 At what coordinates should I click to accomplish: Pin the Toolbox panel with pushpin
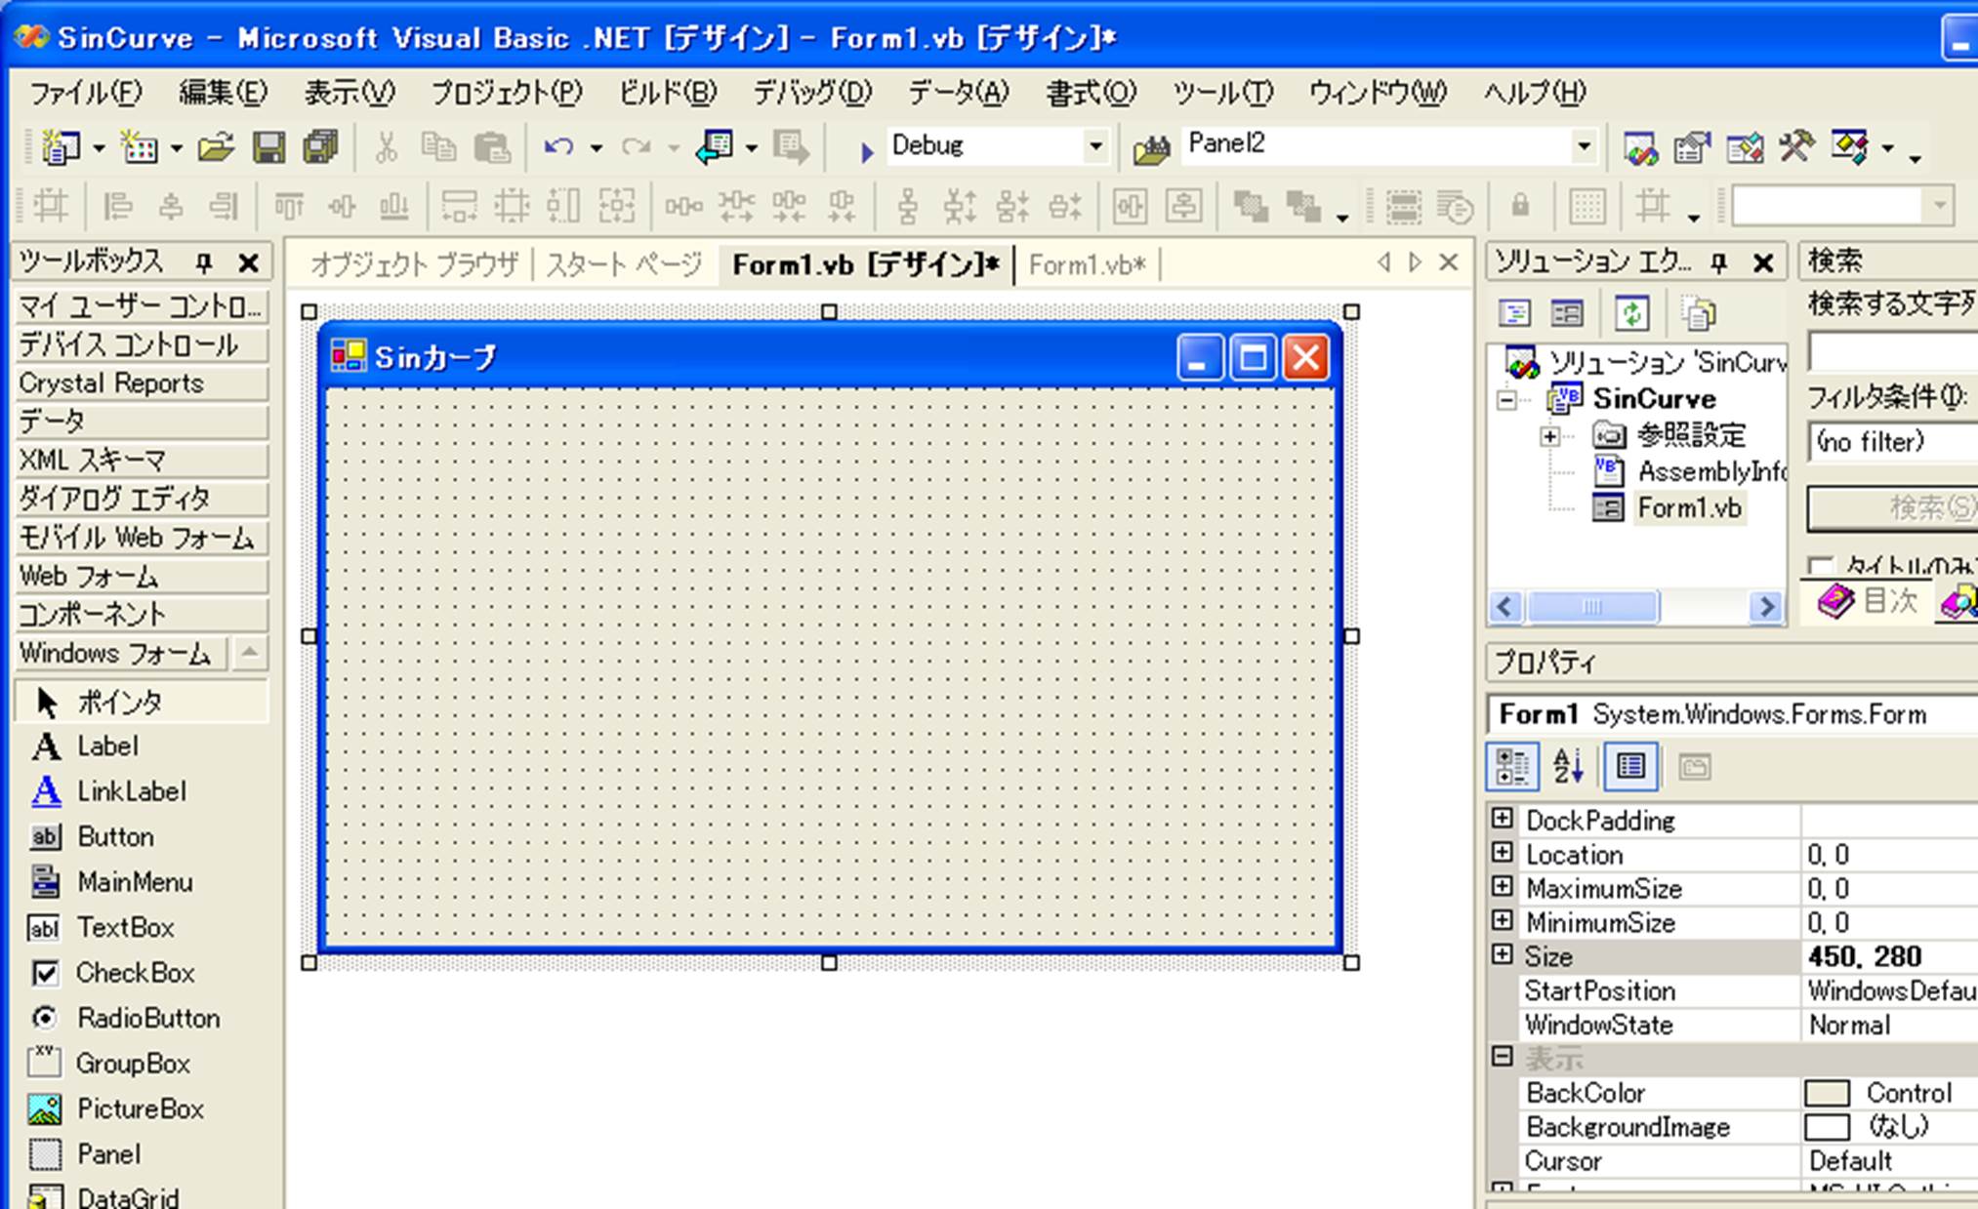click(204, 262)
